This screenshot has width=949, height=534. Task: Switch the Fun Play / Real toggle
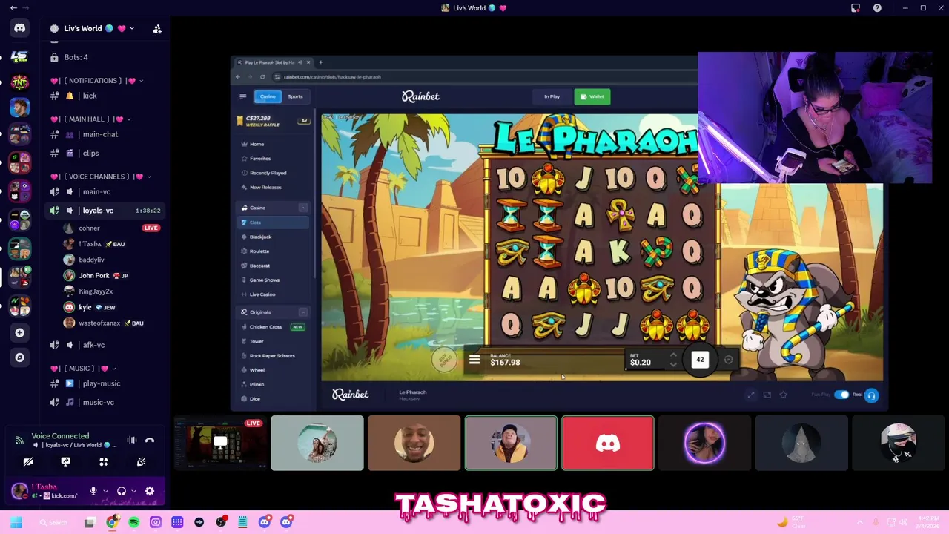pyautogui.click(x=841, y=395)
